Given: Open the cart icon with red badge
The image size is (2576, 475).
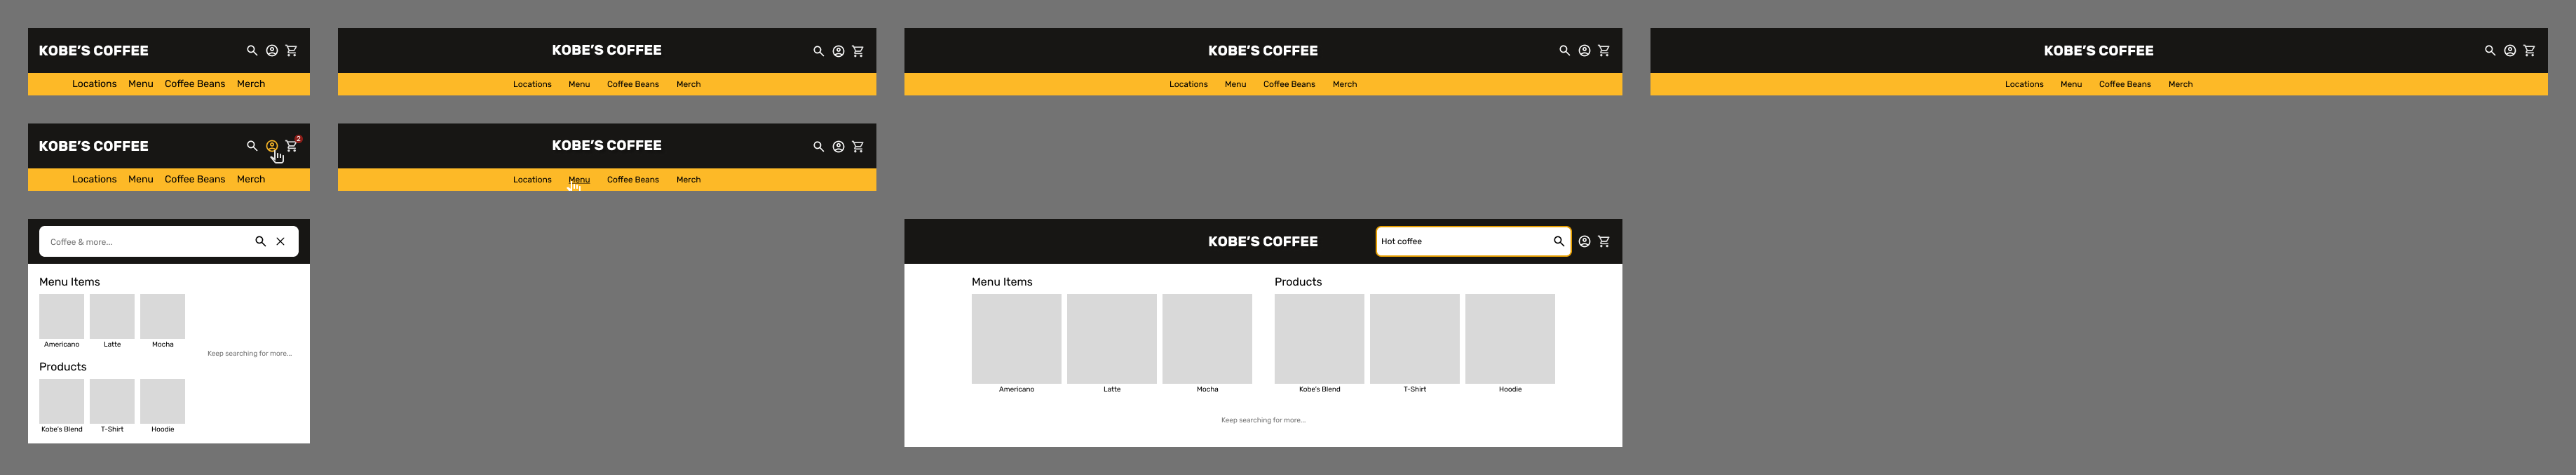Looking at the screenshot, I should point(291,146).
